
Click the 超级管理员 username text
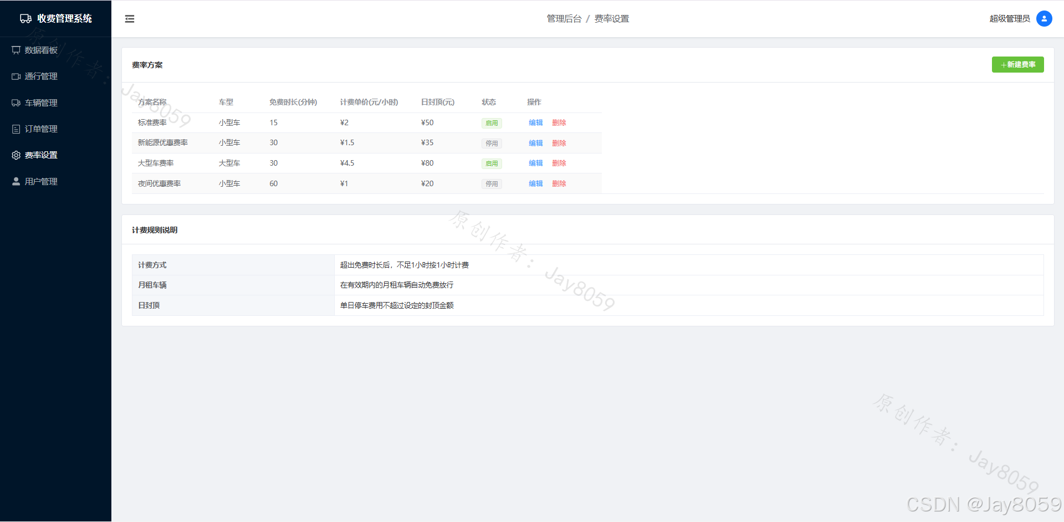click(1010, 19)
